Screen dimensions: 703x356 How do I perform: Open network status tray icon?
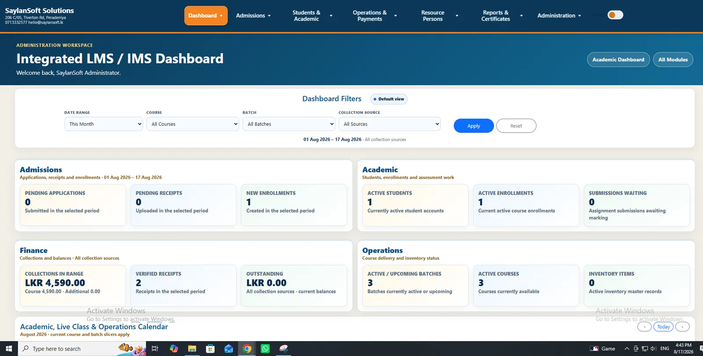coord(645,349)
